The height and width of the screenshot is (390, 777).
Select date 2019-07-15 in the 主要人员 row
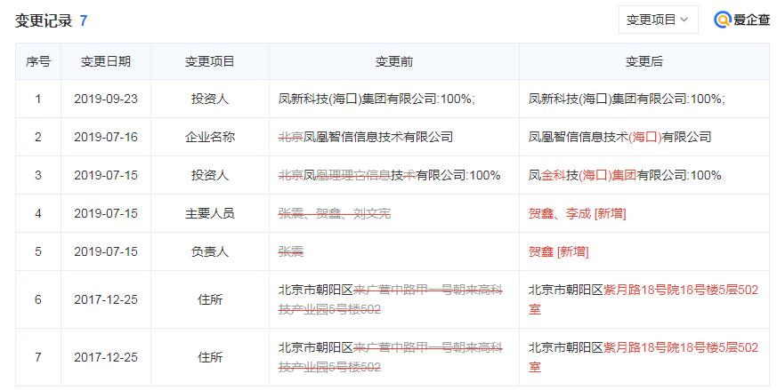tap(106, 213)
